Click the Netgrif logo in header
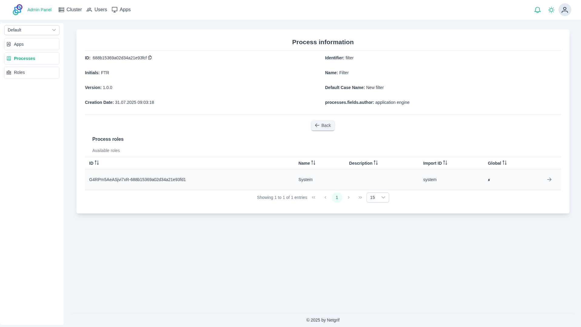Image resolution: width=581 pixels, height=327 pixels. pos(18,10)
